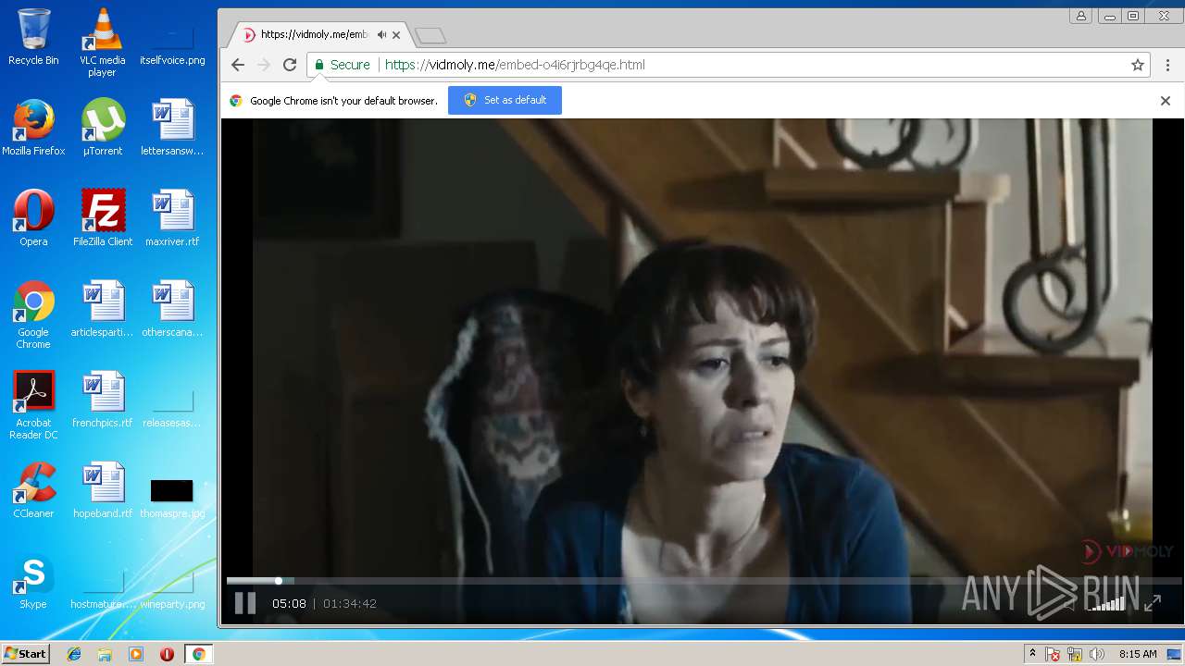Image resolution: width=1185 pixels, height=666 pixels.
Task: Select hostmature file icon
Action: point(103,588)
